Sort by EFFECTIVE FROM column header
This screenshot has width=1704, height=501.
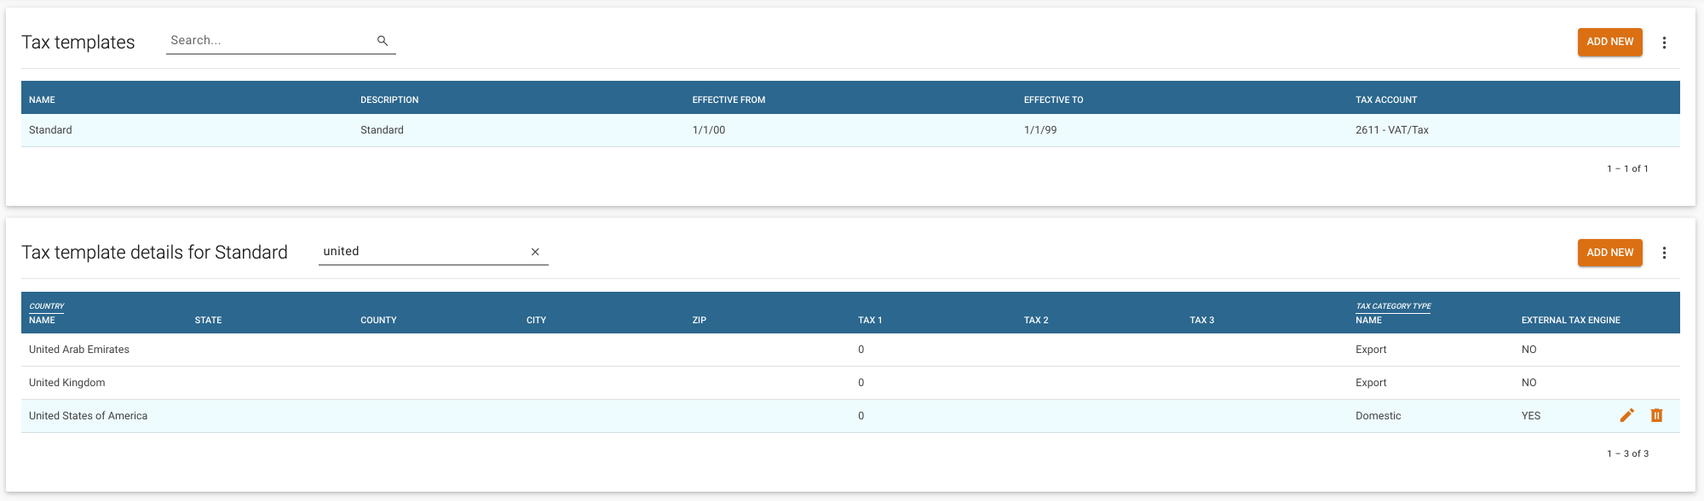click(728, 100)
